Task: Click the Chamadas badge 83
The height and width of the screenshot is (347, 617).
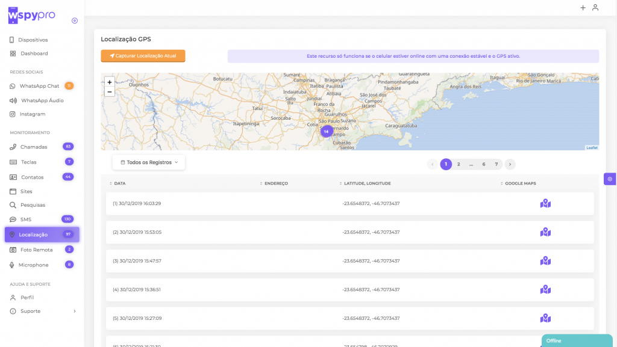Action: (x=68, y=146)
